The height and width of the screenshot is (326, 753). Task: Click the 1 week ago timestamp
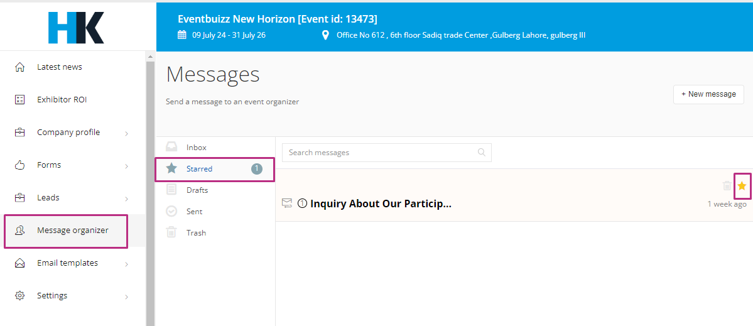point(727,204)
